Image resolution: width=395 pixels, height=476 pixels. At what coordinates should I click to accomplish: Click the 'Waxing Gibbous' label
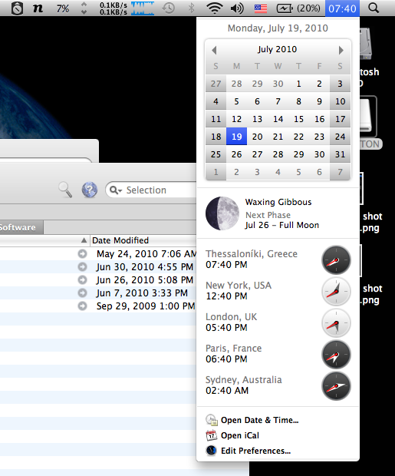point(278,202)
